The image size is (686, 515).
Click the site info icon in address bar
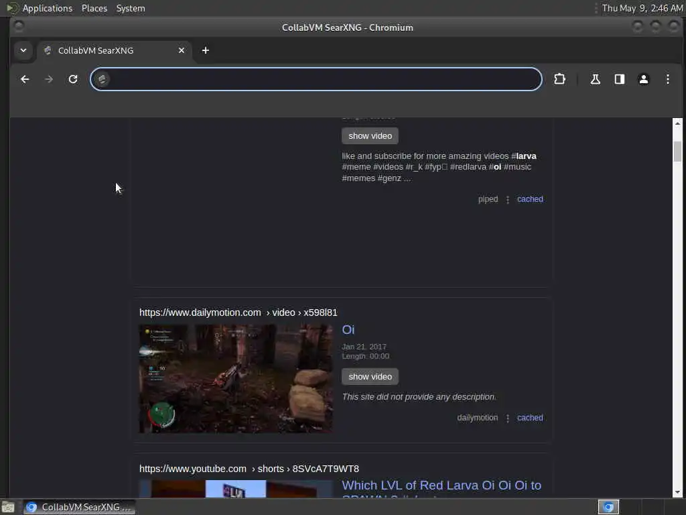[x=102, y=79]
